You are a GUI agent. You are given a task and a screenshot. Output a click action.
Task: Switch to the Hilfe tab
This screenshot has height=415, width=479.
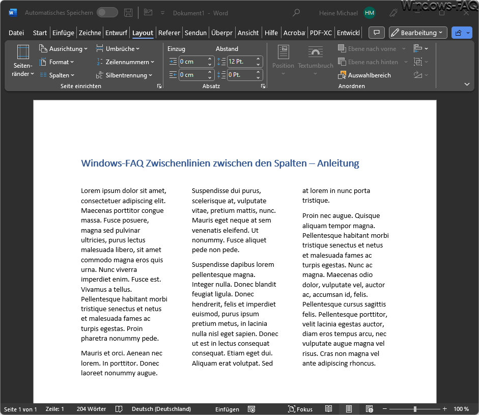pyautogui.click(x=271, y=33)
